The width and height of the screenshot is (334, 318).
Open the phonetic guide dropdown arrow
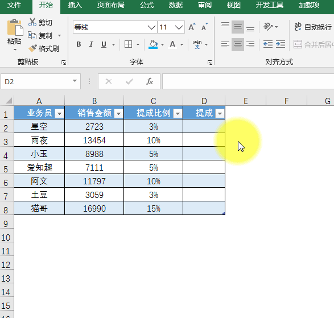(206, 44)
